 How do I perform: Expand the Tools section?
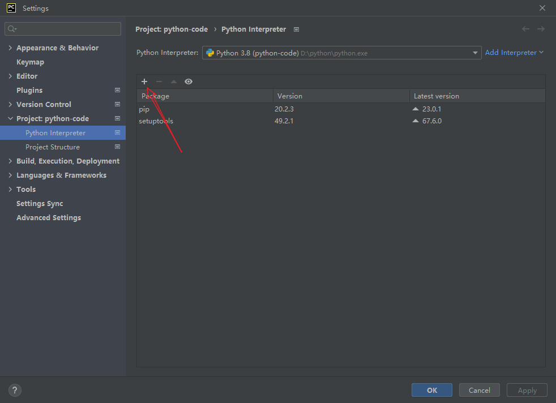[10, 190]
